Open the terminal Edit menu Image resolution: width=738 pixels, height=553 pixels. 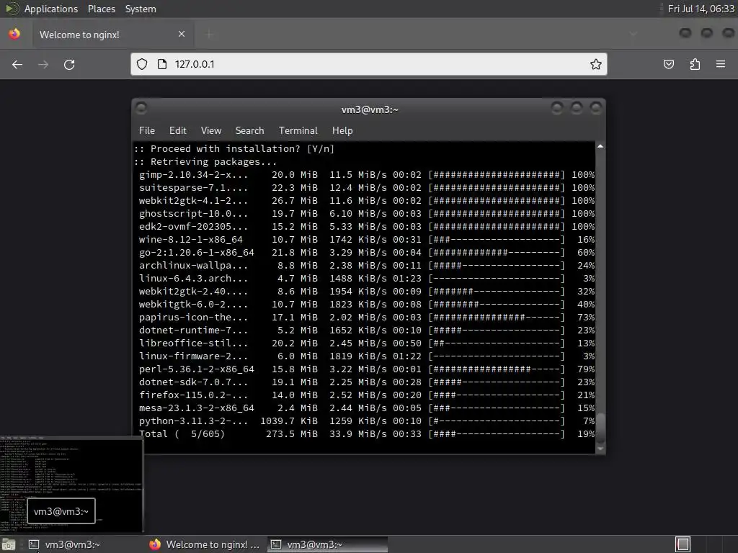pyautogui.click(x=177, y=131)
